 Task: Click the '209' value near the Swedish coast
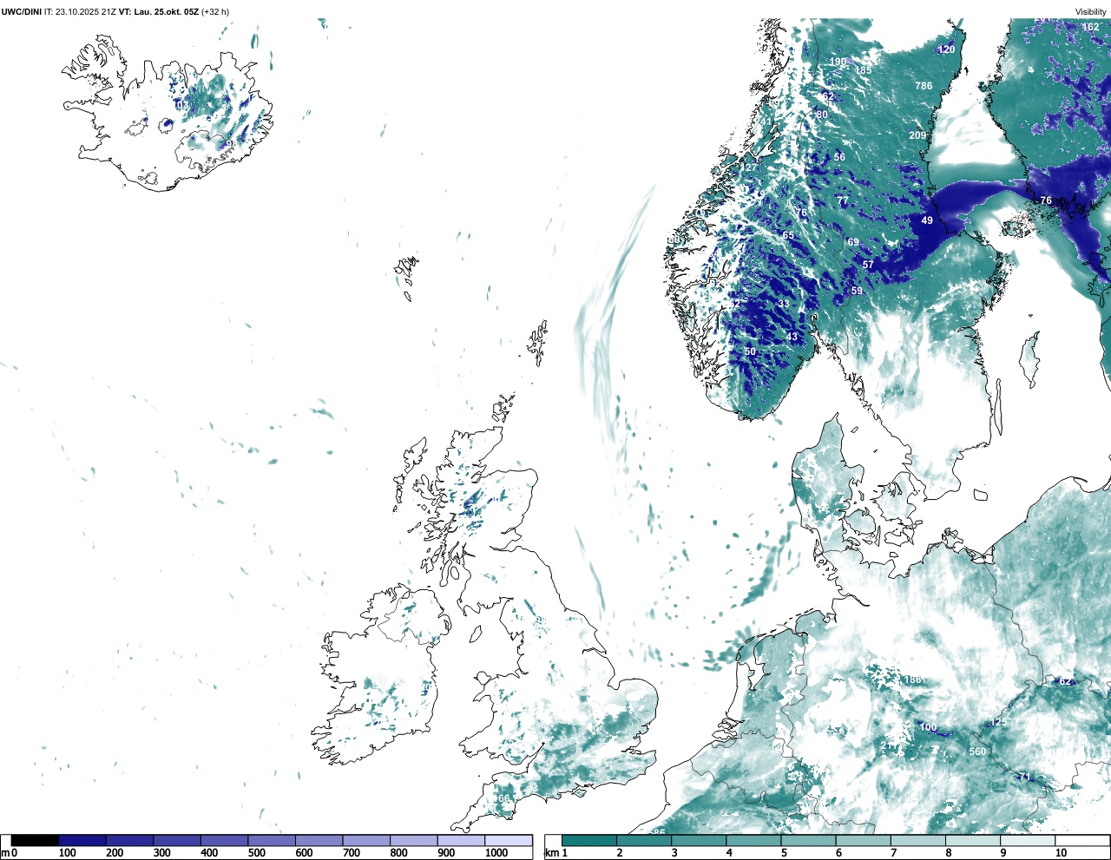point(917,135)
